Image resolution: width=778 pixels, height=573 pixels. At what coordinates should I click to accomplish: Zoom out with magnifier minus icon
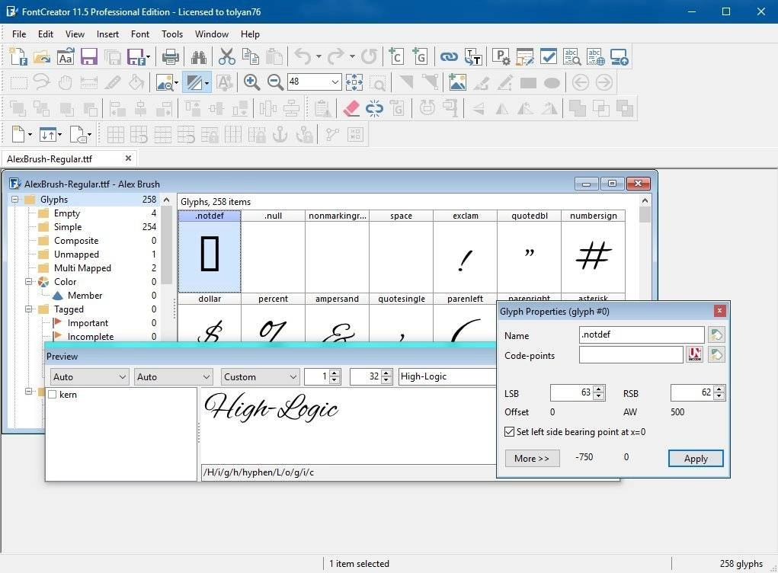coord(275,82)
